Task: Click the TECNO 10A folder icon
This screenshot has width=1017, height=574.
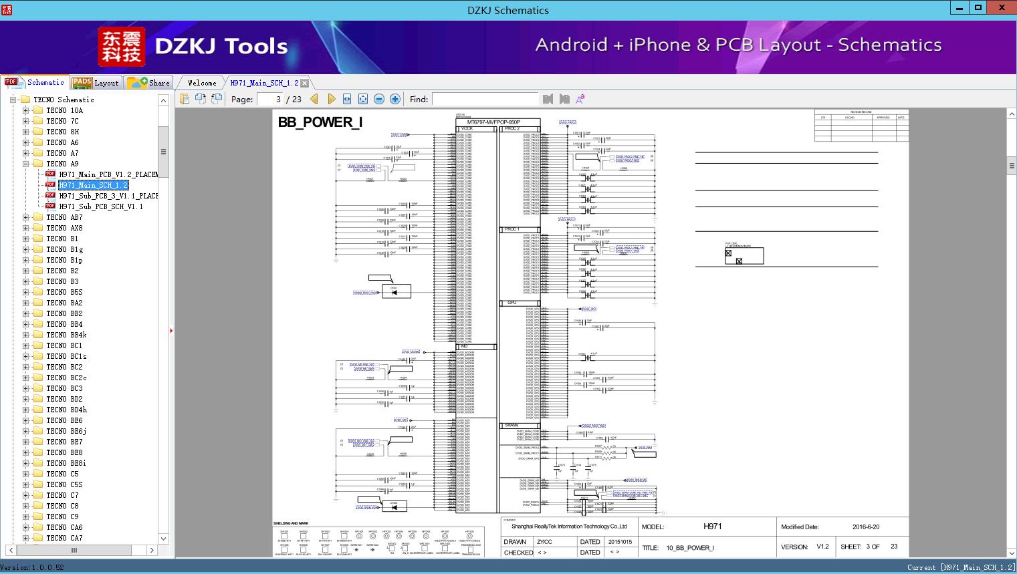Action: [x=38, y=110]
